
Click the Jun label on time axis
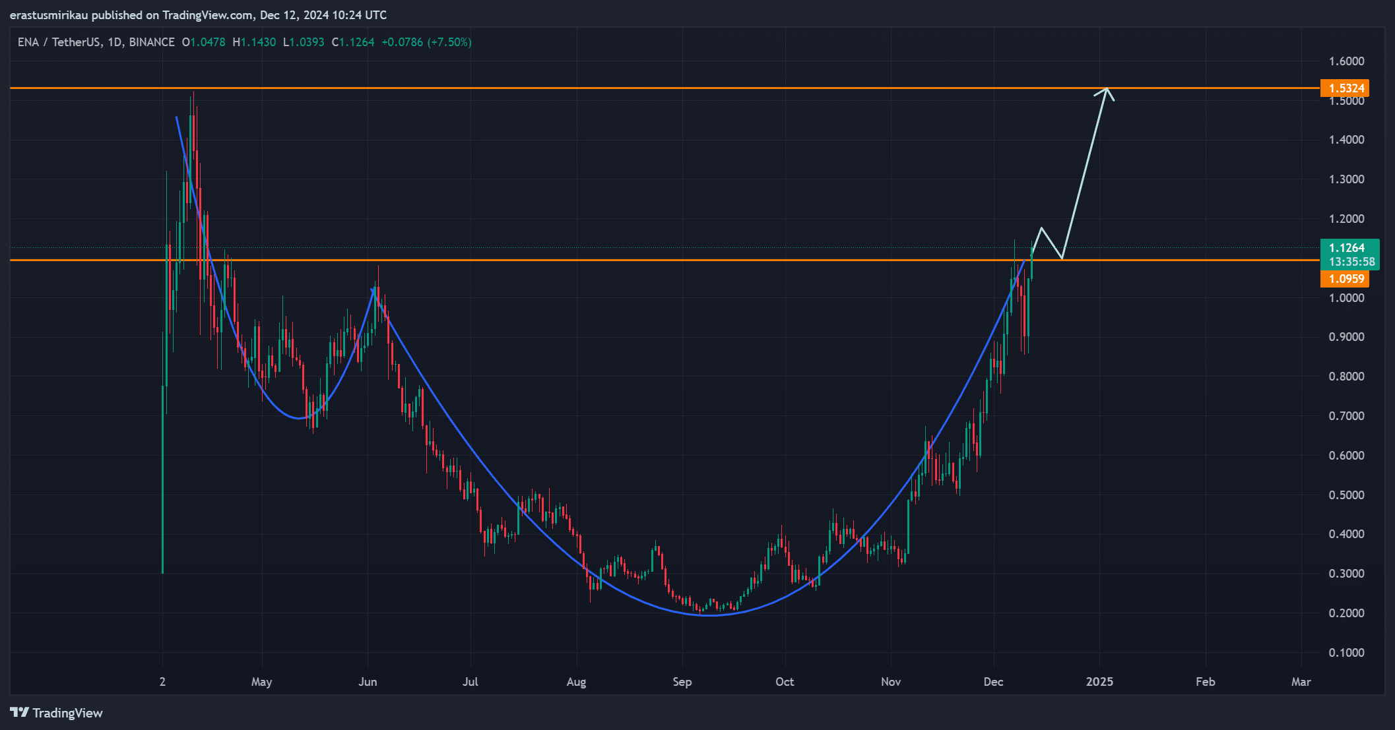(368, 682)
